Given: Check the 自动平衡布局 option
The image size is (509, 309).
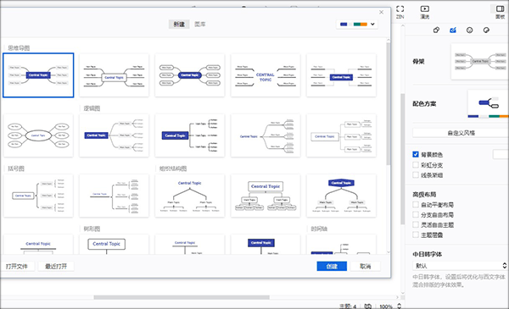Looking at the screenshot, I should 416,204.
